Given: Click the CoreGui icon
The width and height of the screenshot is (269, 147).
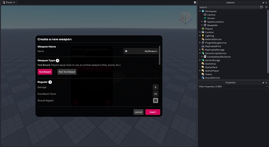Looking at the screenshot, I should pos(203,32).
